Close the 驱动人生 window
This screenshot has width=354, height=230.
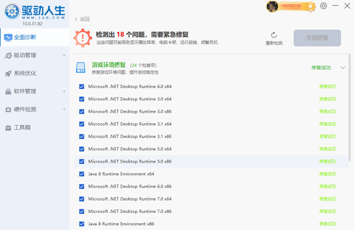(x=348, y=6)
